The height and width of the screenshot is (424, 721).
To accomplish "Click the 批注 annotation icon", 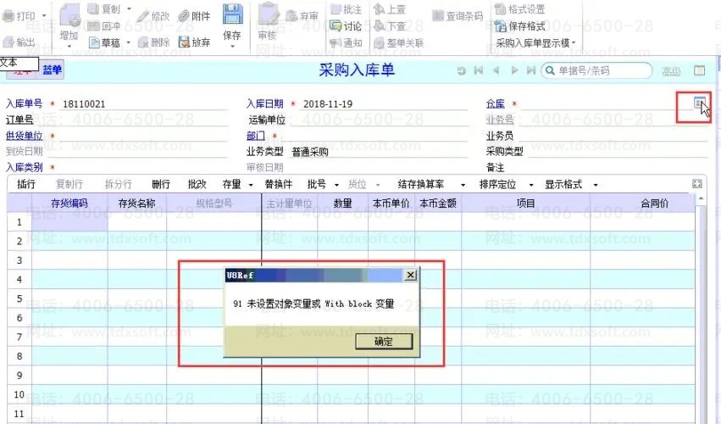I will tap(336, 8).
